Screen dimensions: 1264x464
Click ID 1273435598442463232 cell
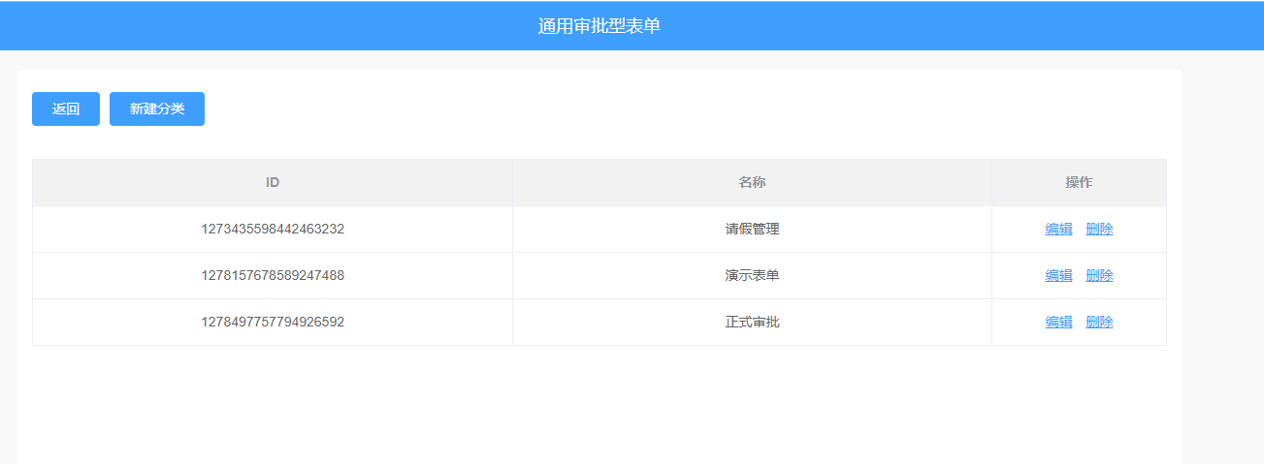click(273, 230)
